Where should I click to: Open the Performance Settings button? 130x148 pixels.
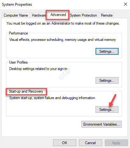[107, 51]
